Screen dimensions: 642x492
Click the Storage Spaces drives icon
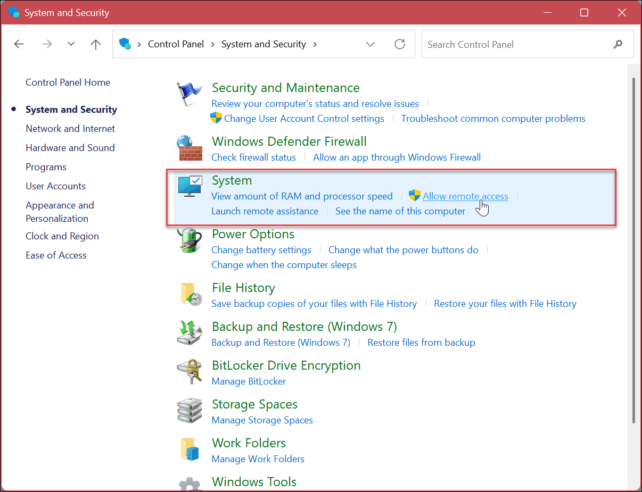pyautogui.click(x=190, y=411)
